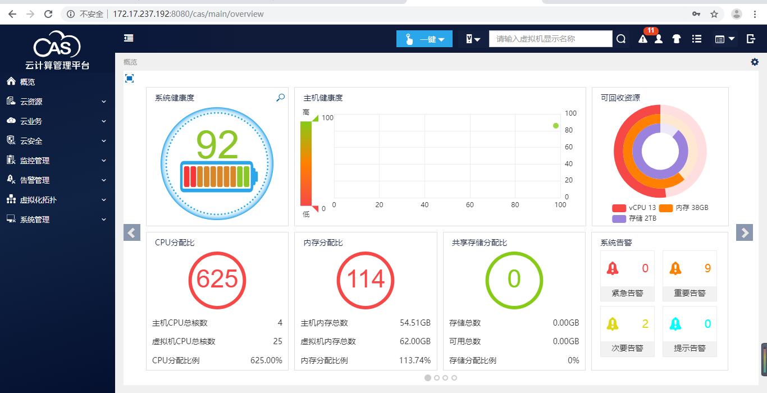The image size is (767, 393).
Task: Go to next dashboard page with right arrow
Action: [x=744, y=232]
